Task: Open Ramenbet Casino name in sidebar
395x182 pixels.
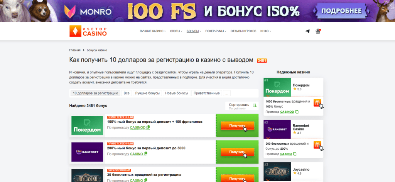Action: tap(301, 127)
